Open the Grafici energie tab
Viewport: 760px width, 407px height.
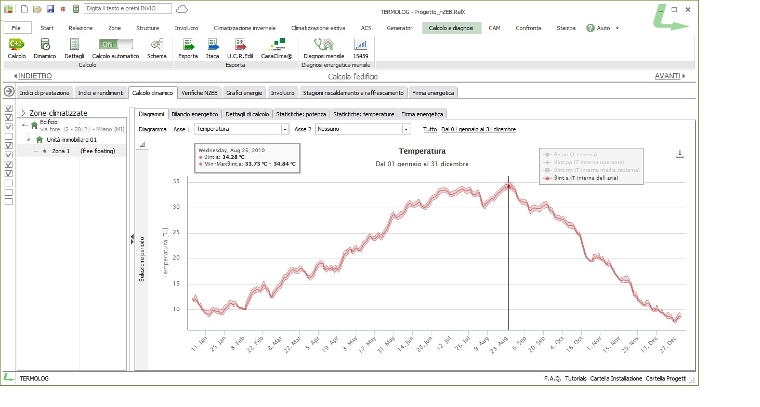click(x=244, y=93)
